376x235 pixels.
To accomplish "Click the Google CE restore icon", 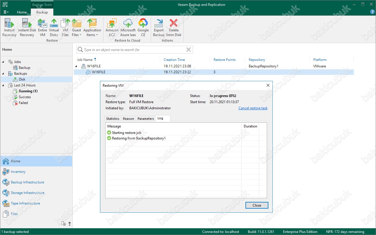I will click(143, 28).
